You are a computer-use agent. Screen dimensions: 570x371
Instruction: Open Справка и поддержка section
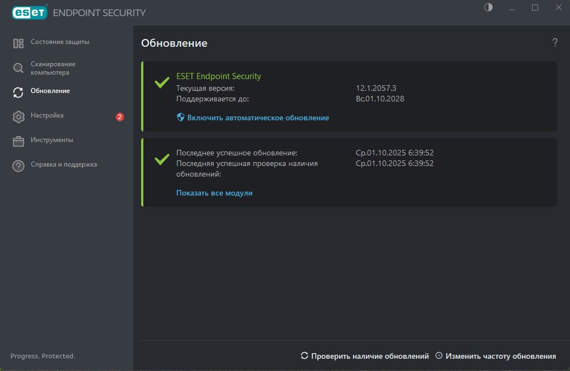64,164
